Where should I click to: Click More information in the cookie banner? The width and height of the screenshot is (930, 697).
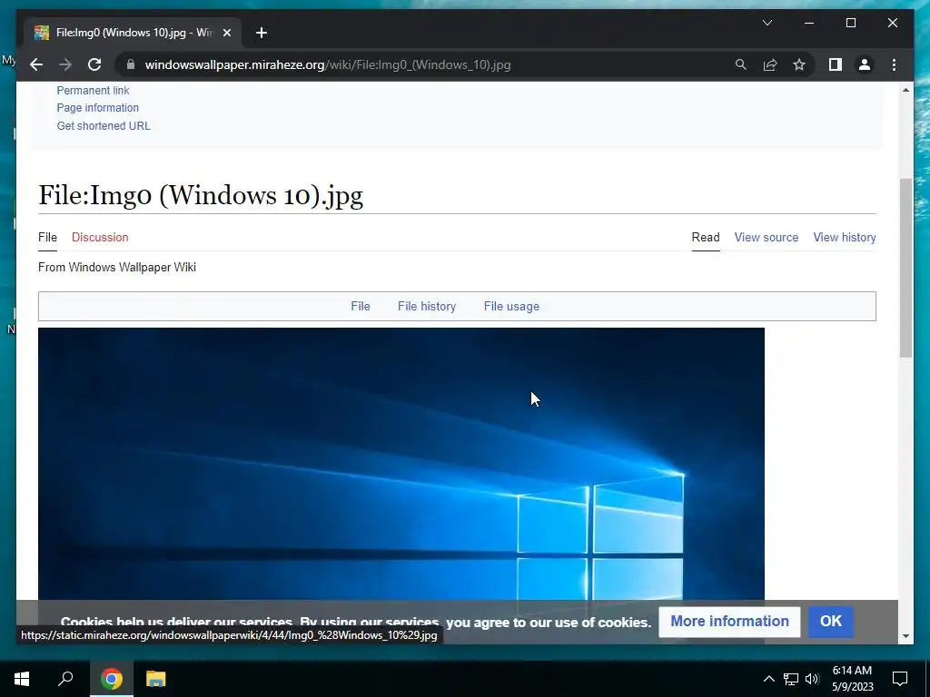pyautogui.click(x=729, y=621)
